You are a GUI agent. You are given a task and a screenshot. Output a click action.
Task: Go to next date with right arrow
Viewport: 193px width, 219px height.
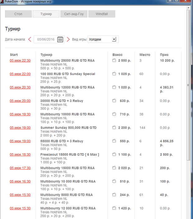[x=68, y=39]
